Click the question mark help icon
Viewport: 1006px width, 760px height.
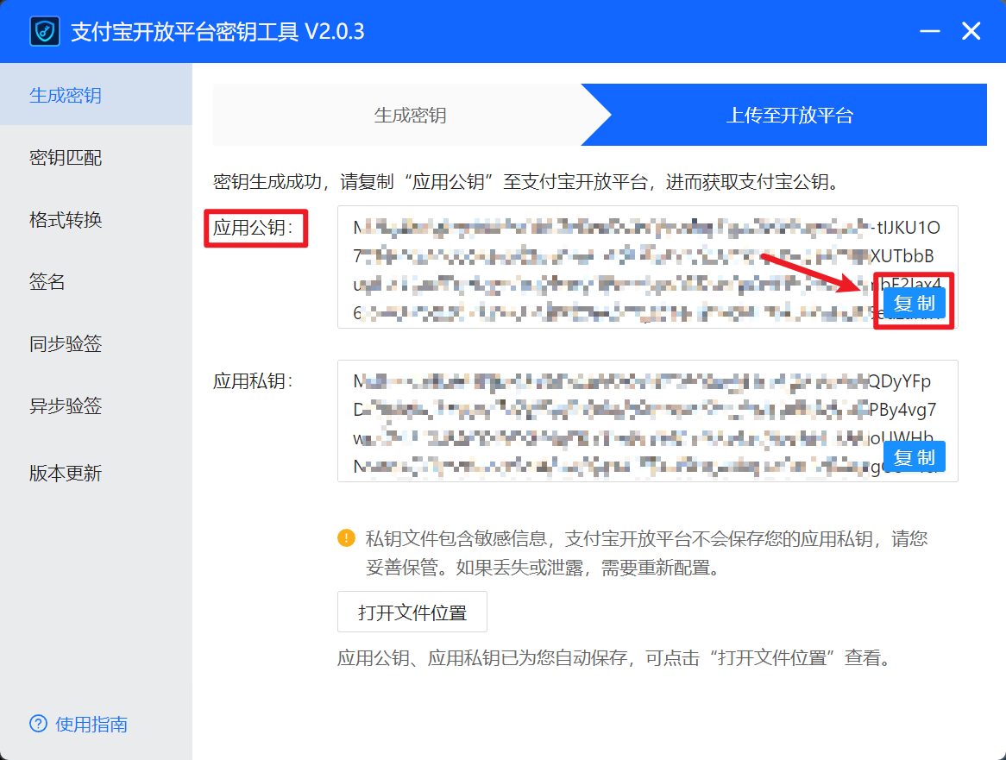37,725
